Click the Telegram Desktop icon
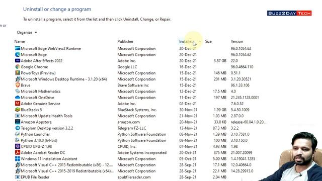The image size is (322, 181). click(18, 128)
